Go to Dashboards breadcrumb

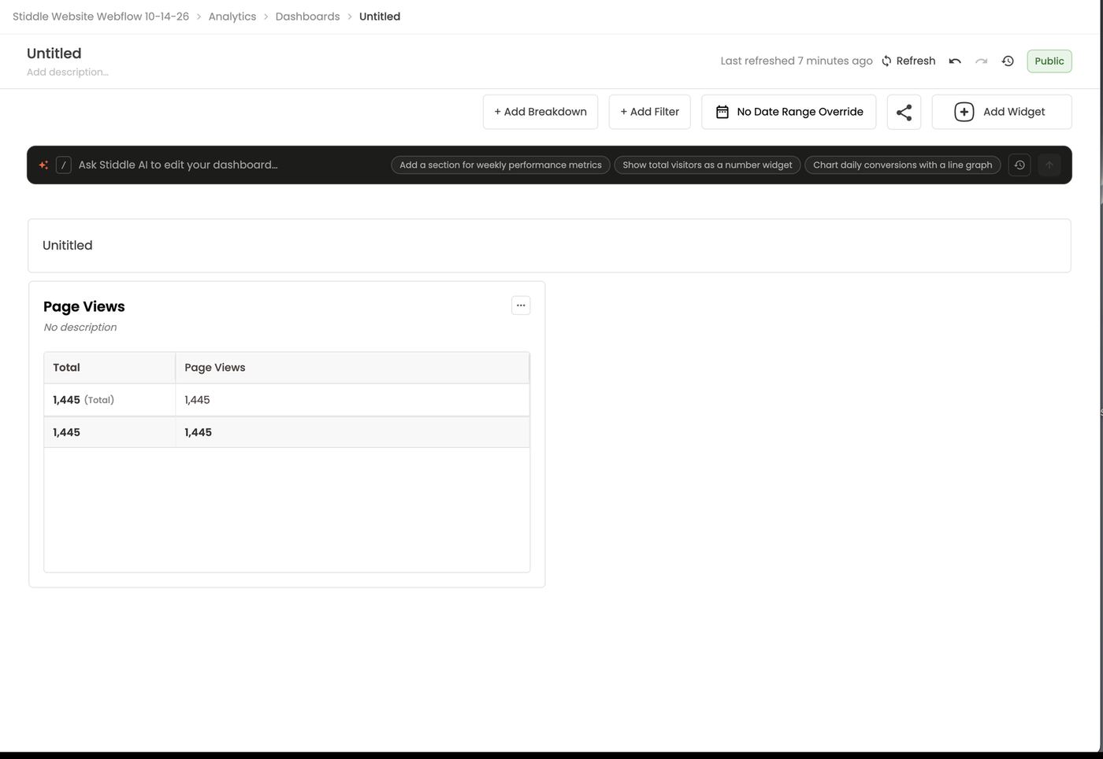(308, 17)
